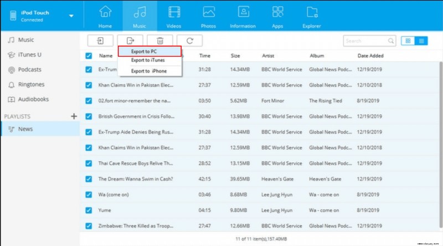The image size is (443, 246).
Task: Click the import to device toolbar icon
Action: [100, 40]
